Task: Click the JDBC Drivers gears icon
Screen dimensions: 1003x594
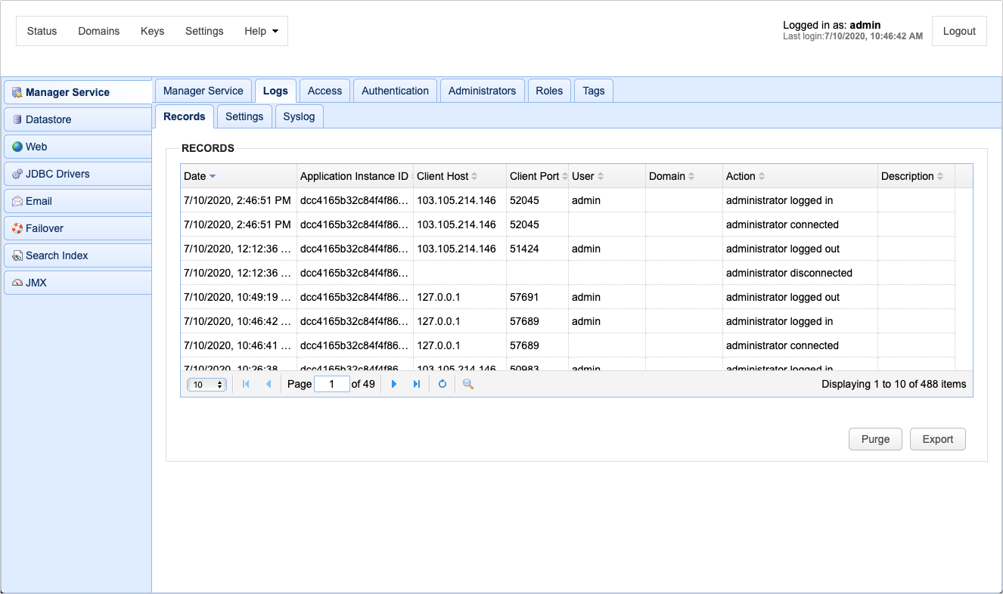Action: point(17,174)
